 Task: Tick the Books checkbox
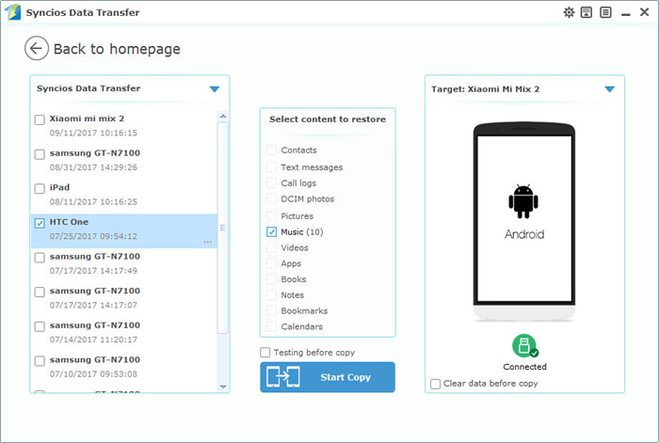click(x=271, y=279)
